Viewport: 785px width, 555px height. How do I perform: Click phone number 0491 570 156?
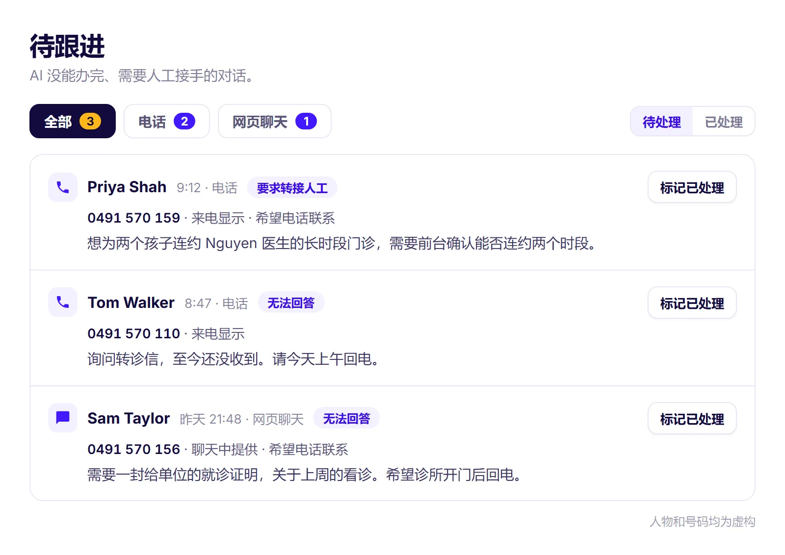[133, 449]
